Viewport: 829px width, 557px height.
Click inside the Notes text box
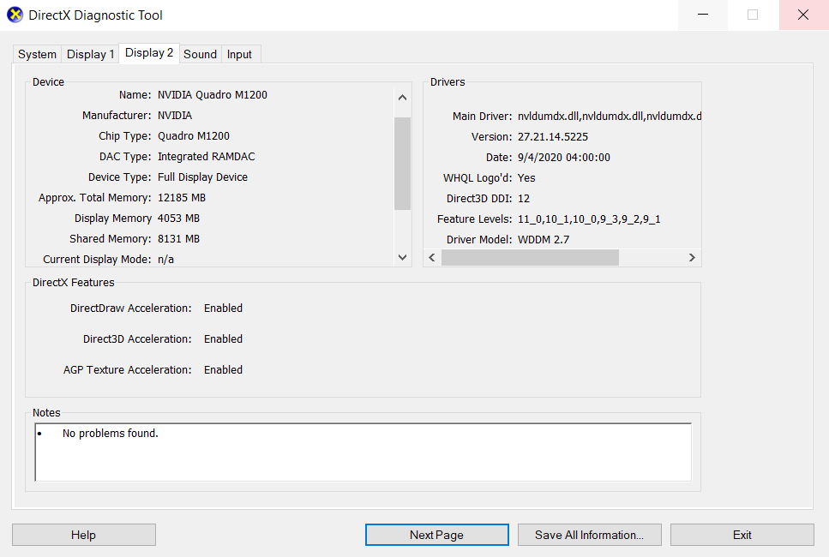click(363, 452)
